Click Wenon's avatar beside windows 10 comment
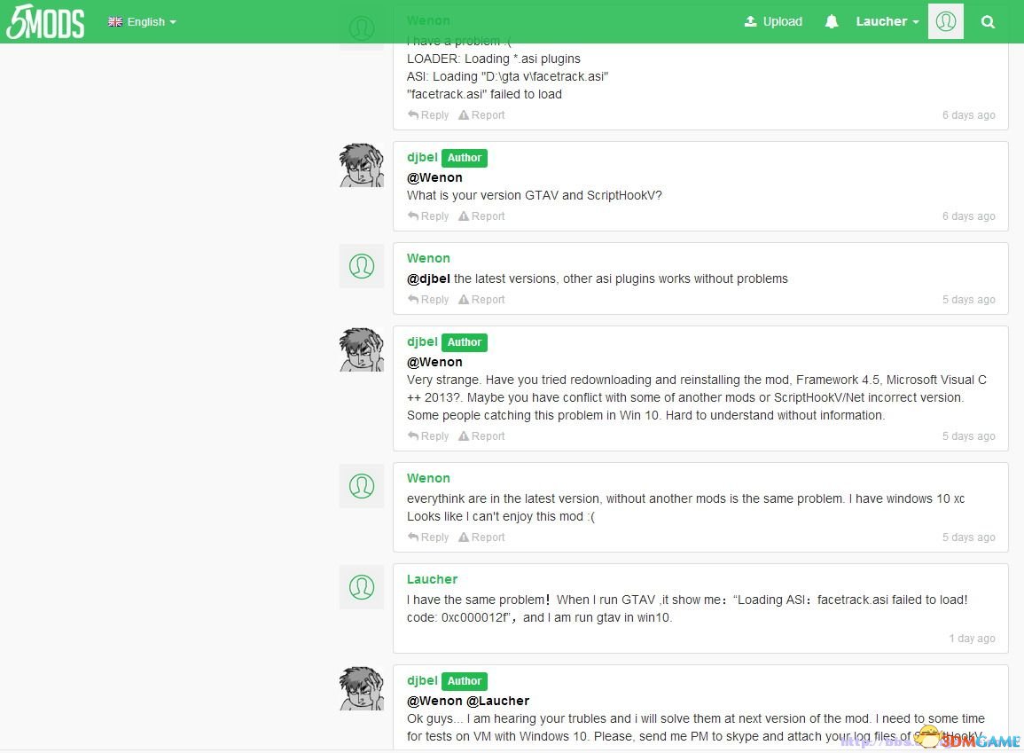 click(361, 486)
